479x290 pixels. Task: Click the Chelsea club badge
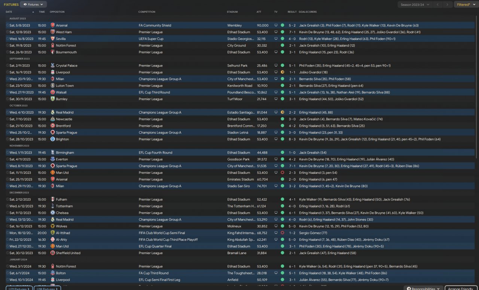tap(52, 213)
